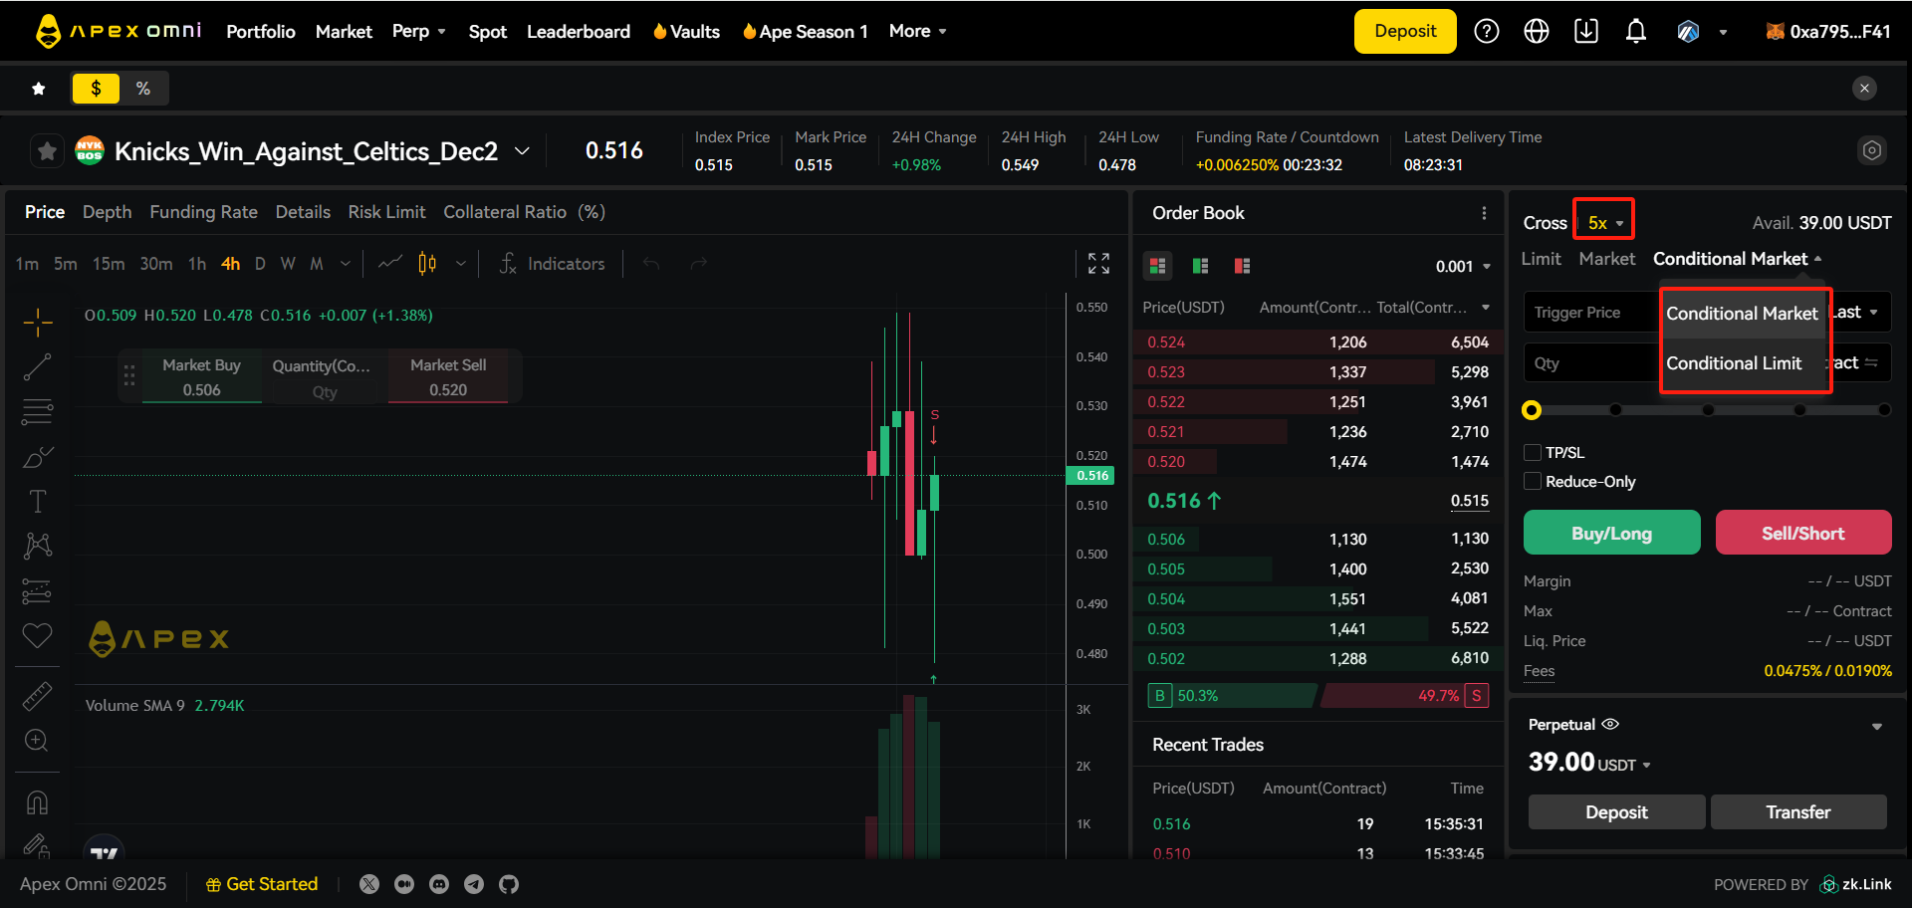Open the 5x leverage dropdown
Viewport: 1912px width, 908px height.
coord(1604,223)
